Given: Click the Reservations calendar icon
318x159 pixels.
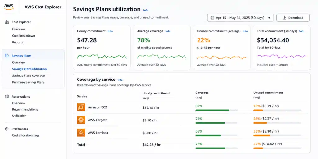Looking at the screenshot, I should (7, 97).
